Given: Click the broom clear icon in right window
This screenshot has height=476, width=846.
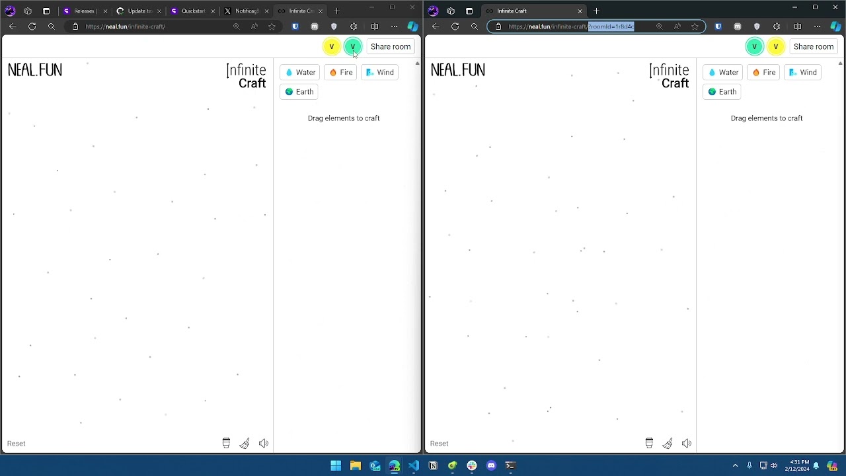Looking at the screenshot, I should tap(668, 443).
